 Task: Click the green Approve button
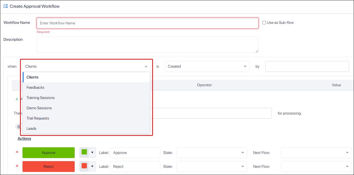coord(49,153)
